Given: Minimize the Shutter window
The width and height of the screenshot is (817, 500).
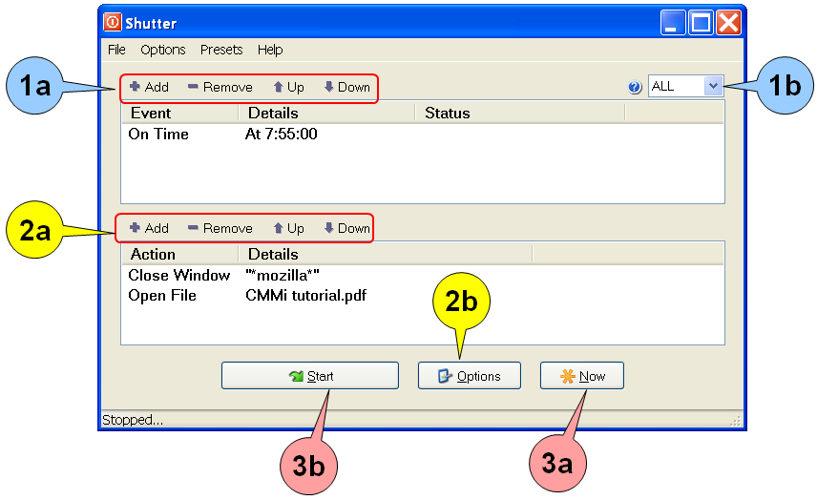Looking at the screenshot, I should (x=673, y=22).
